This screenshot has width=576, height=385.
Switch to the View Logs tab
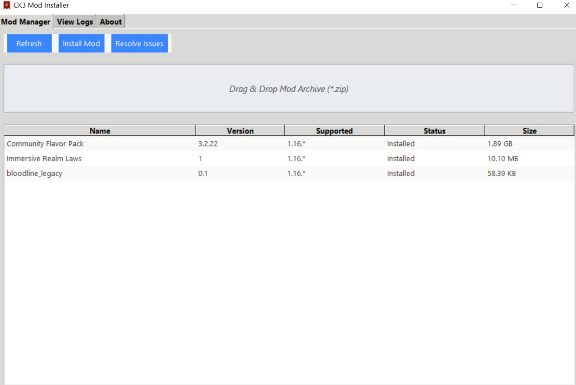(x=75, y=22)
